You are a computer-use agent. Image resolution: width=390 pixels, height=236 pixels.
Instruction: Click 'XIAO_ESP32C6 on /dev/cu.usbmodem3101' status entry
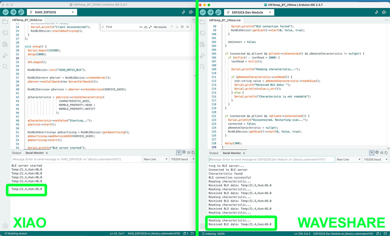(154, 233)
